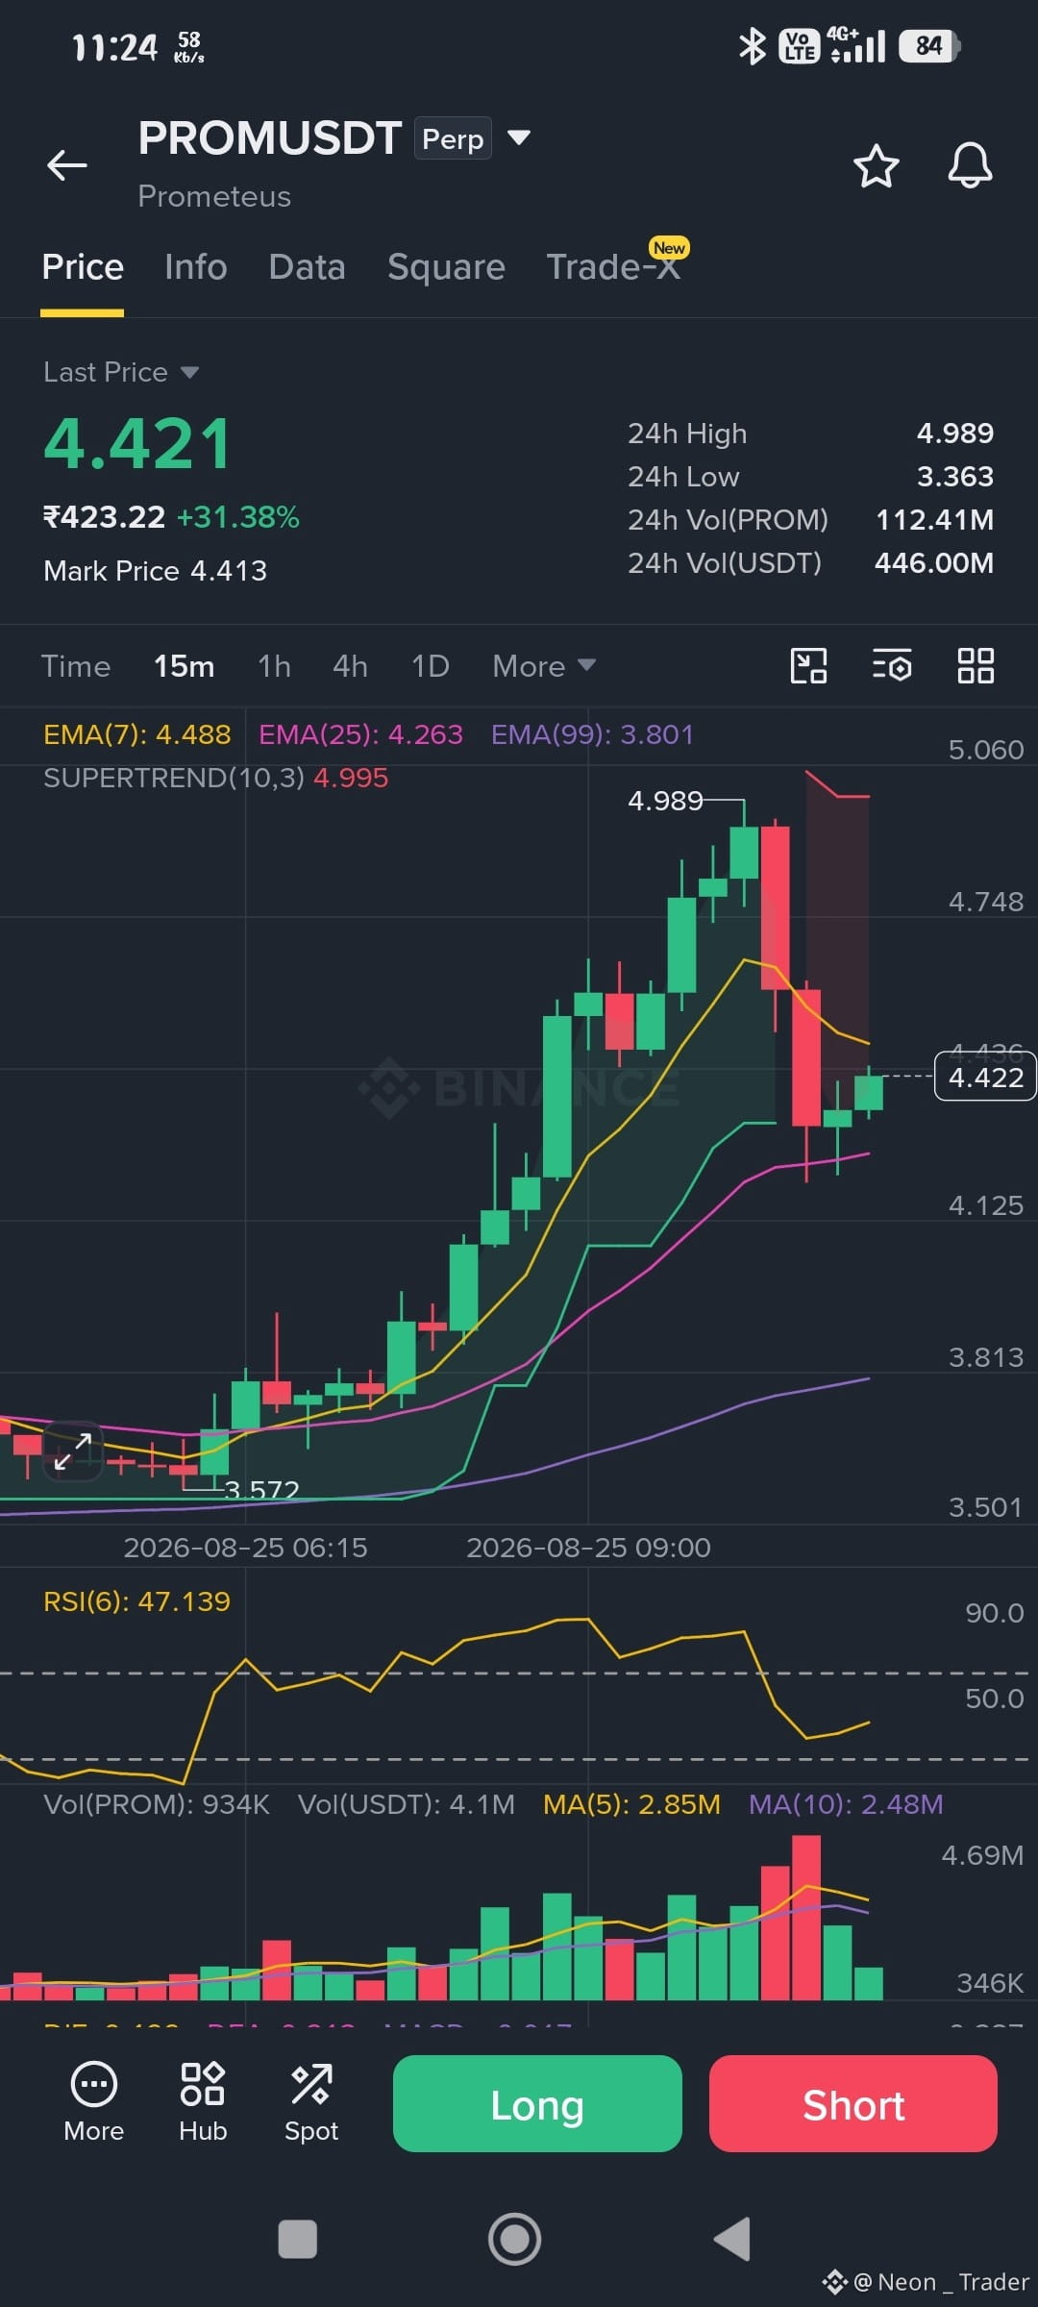Tap the 24h Vol(USDT) 446.00M value

934,563
